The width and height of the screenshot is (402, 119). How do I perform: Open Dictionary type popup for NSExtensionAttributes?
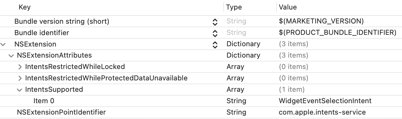tap(243, 56)
